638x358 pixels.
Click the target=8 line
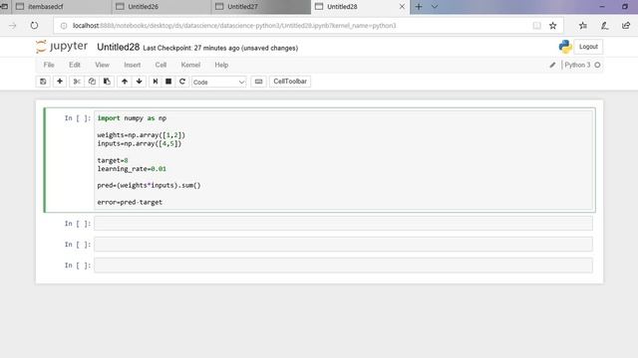pos(113,160)
